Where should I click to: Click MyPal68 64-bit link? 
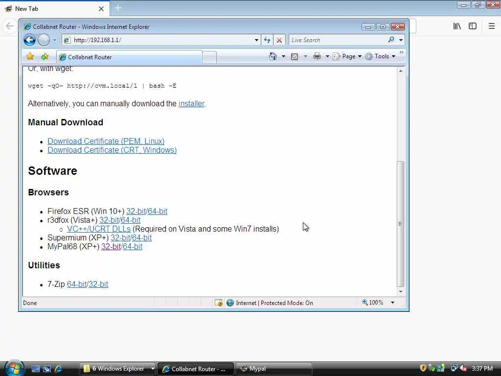coord(133,247)
